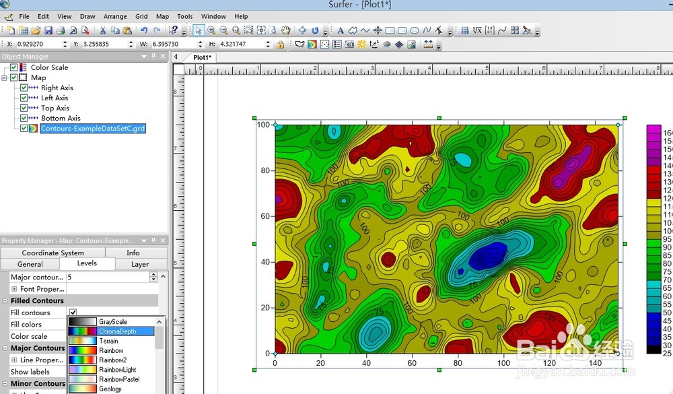
Task: Toggle the Map object checkbox
Action: click(13, 77)
